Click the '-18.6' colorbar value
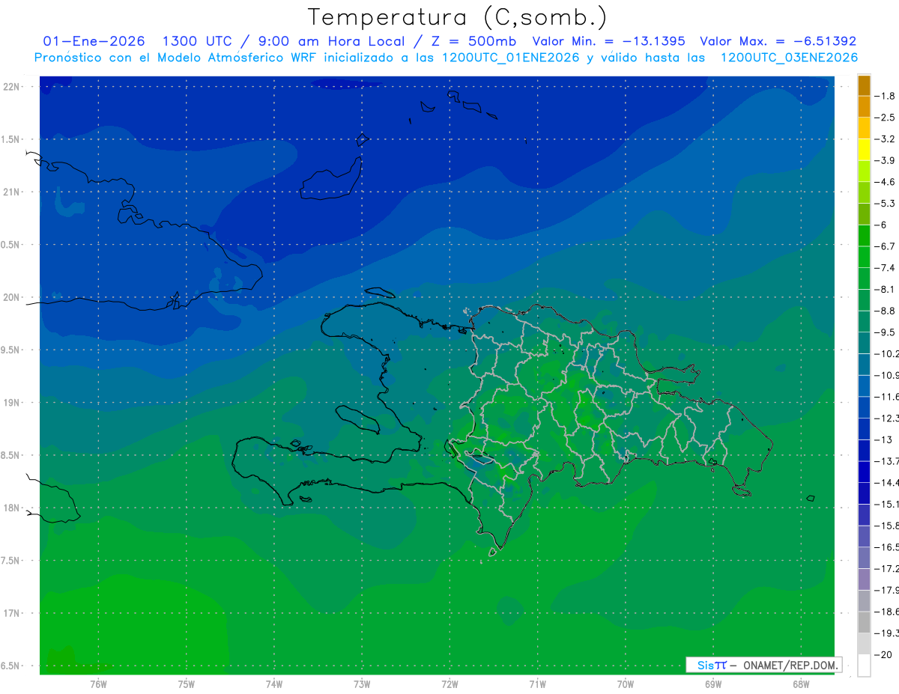 pyautogui.click(x=887, y=612)
